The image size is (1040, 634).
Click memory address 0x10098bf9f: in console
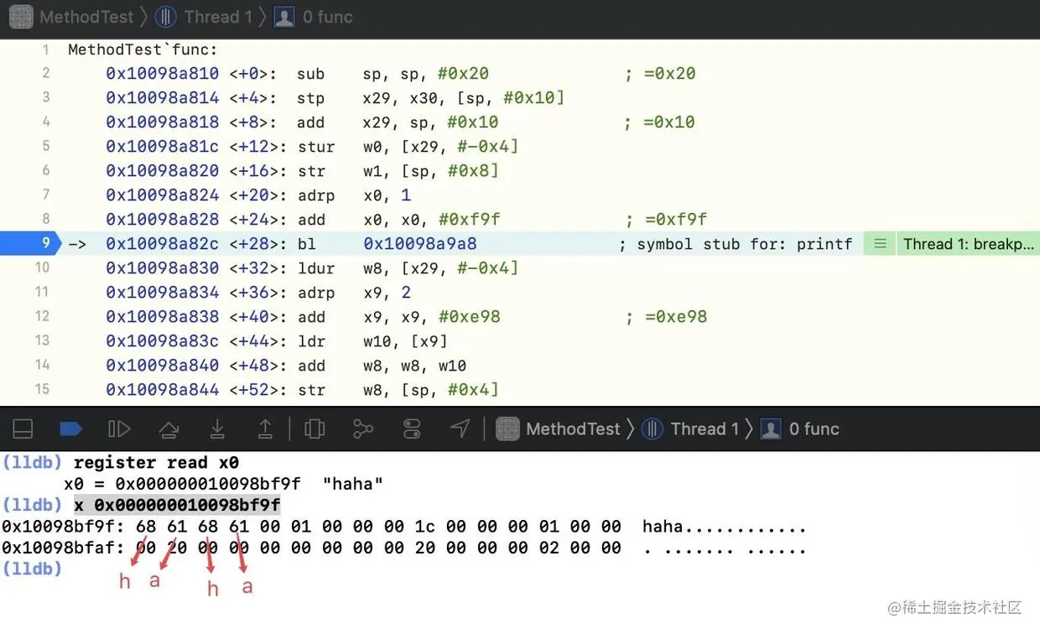click(x=63, y=527)
